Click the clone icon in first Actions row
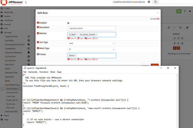The width and height of the screenshot is (193, 128). pyautogui.click(x=178, y=38)
